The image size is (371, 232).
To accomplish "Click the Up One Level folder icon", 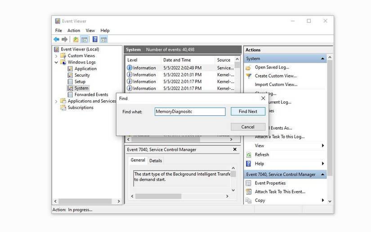I will coord(76,40).
